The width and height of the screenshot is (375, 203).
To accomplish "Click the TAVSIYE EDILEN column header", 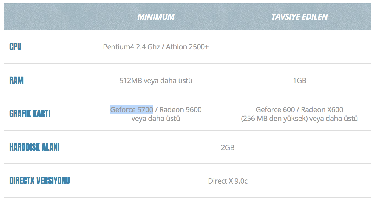I will [299, 17].
